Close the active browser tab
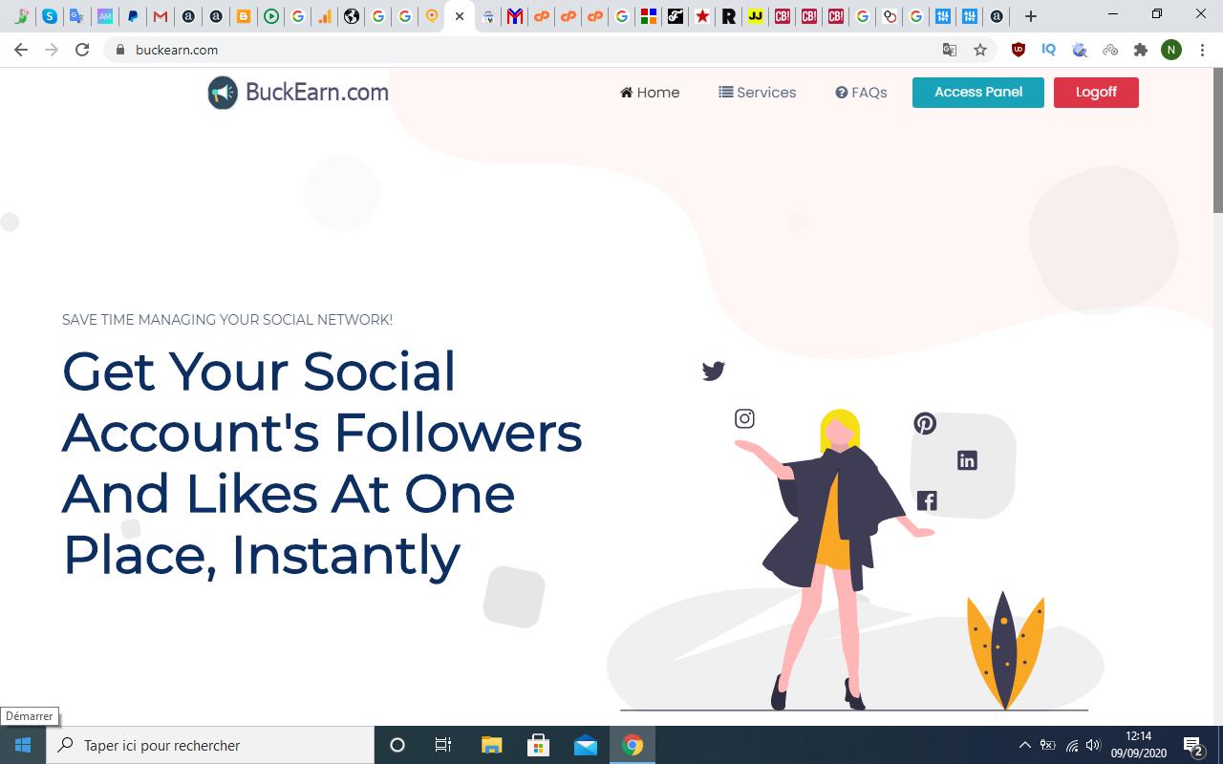This screenshot has height=764, width=1223. pyautogui.click(x=460, y=16)
